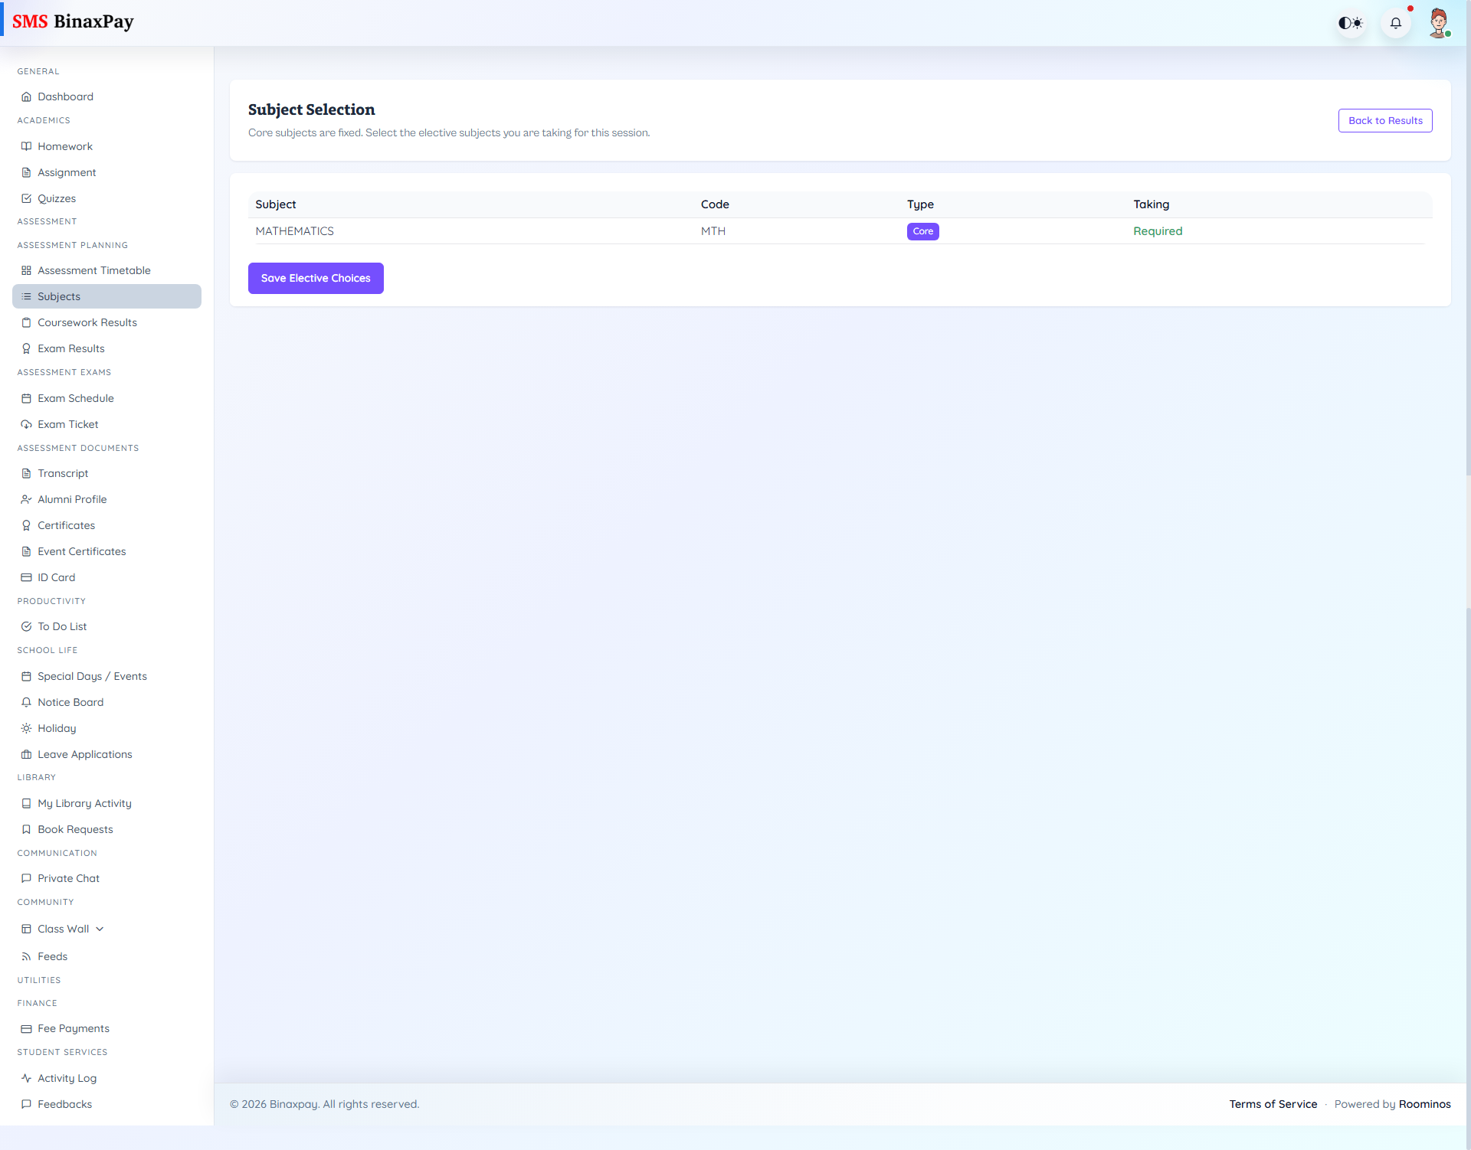1471x1150 pixels.
Task: Open the Exam Schedule calendar
Action: click(77, 398)
